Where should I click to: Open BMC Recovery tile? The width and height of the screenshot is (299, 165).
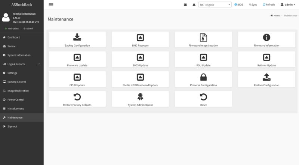(x=140, y=40)
